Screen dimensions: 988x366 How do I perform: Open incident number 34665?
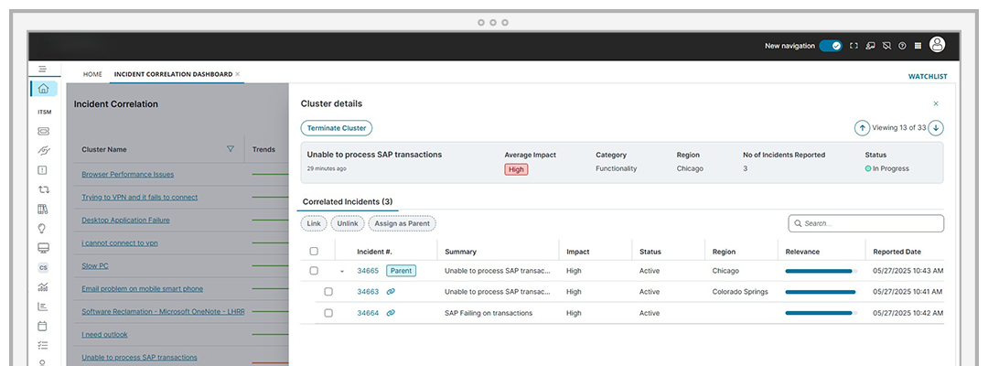point(368,271)
